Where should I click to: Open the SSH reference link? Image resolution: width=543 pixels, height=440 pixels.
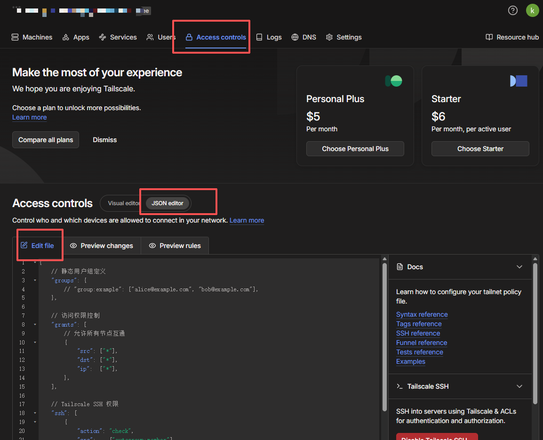click(418, 333)
